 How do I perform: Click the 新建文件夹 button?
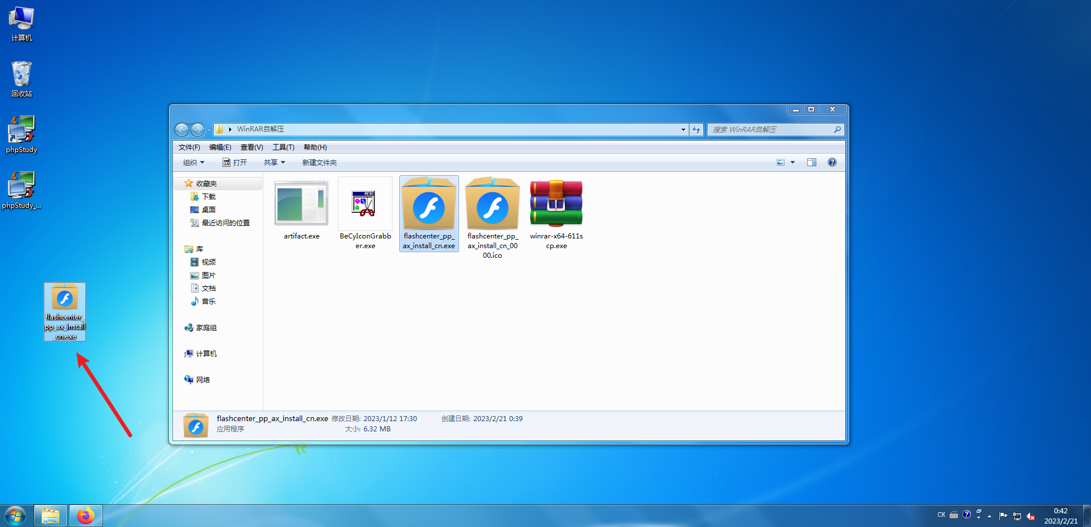320,163
